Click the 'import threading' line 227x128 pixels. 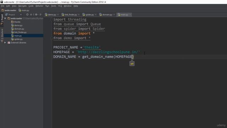click(x=70, y=20)
